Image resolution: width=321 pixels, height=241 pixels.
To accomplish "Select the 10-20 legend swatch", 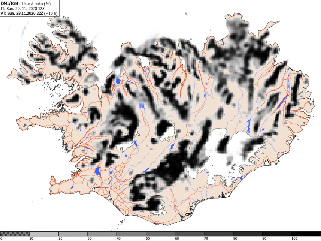I will click(44, 234).
